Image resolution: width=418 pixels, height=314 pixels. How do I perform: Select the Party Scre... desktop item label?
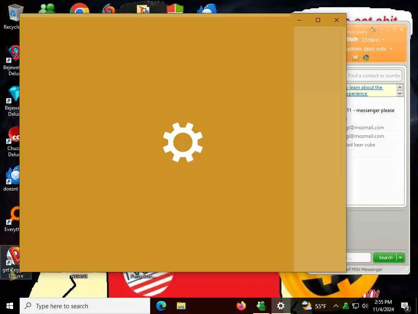[x=143, y=276]
